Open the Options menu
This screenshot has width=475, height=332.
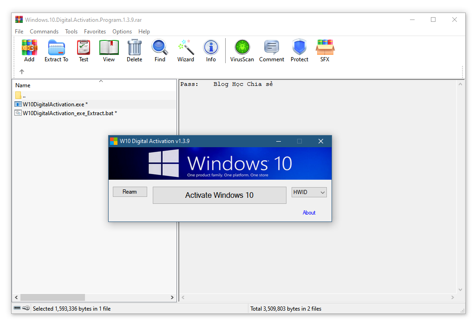[122, 32]
